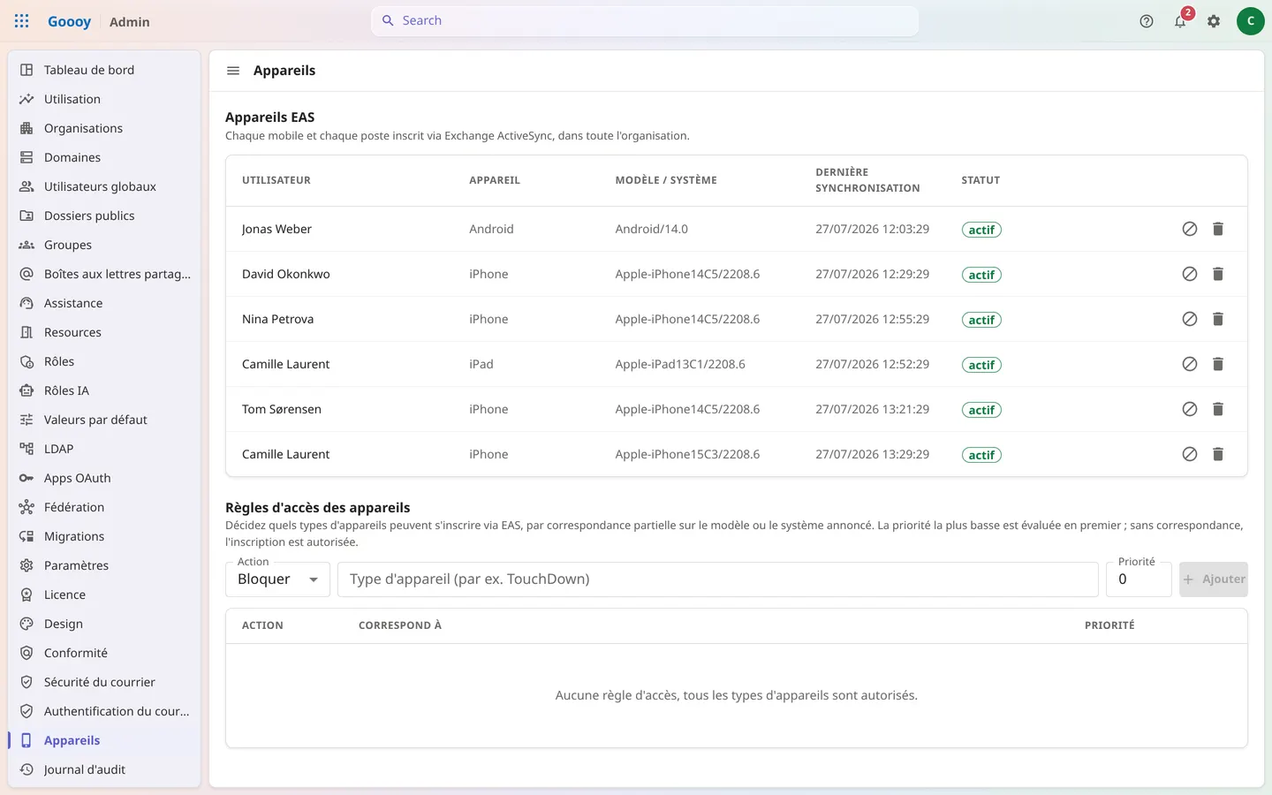Open Assistance in the sidebar
The image size is (1272, 795).
[x=104, y=303]
